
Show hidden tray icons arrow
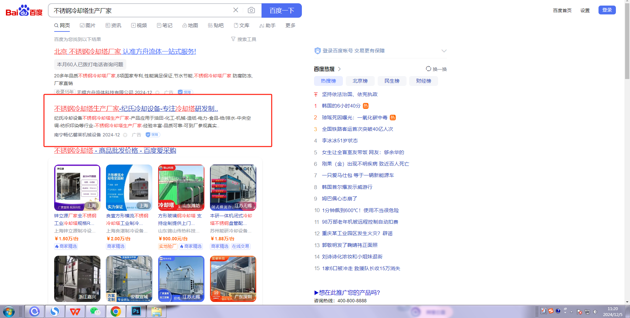pos(572,312)
